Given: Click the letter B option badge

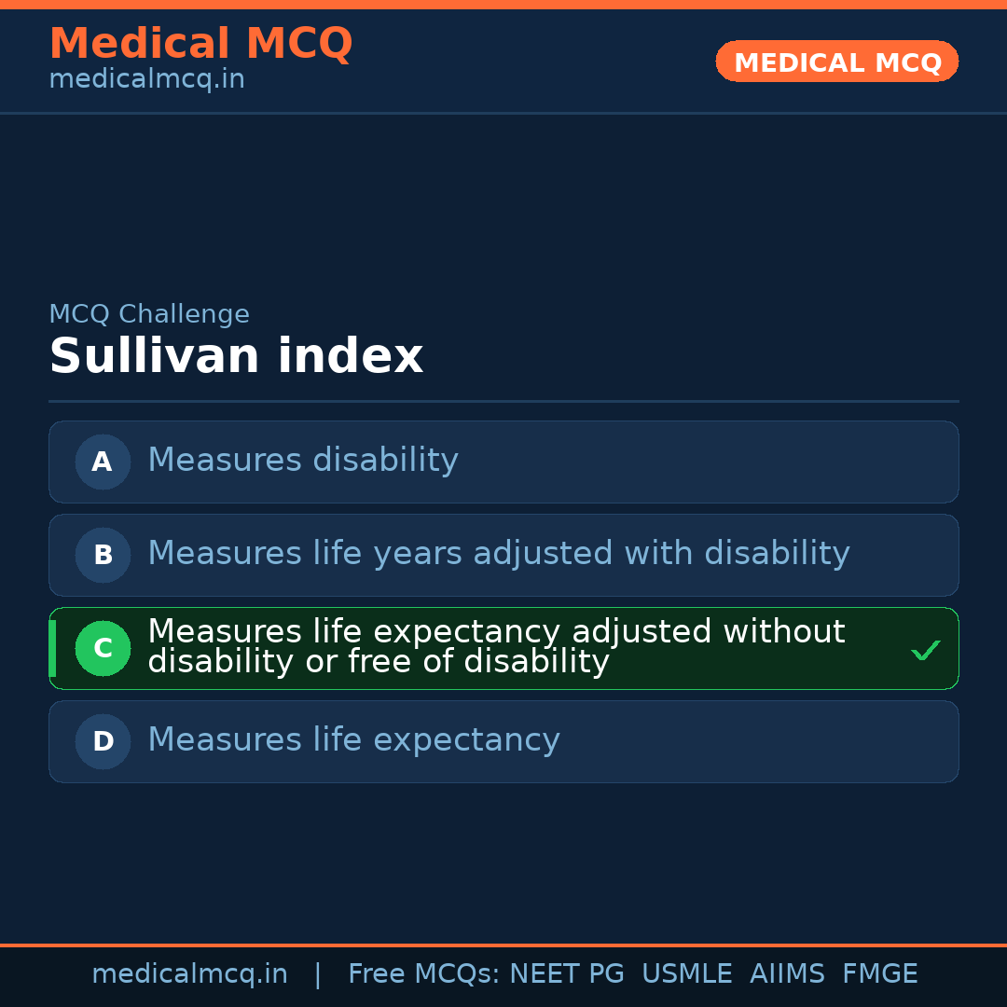Looking at the screenshot, I should coord(103,555).
